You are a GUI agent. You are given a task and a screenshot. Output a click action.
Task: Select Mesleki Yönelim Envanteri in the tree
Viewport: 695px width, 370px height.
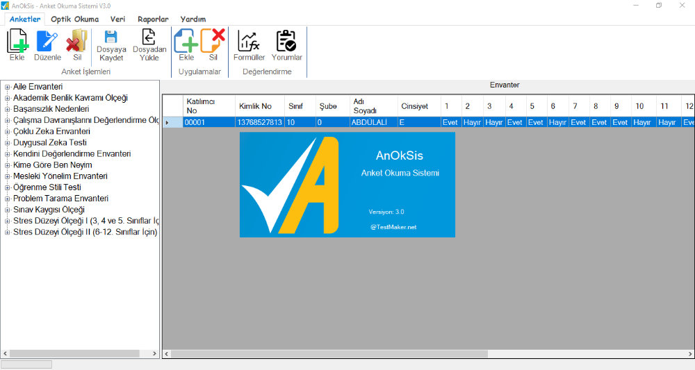tap(60, 176)
